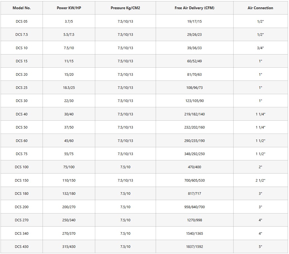Click the Air Connection column header
This screenshot has height=254, width=289.
[x=260, y=8]
